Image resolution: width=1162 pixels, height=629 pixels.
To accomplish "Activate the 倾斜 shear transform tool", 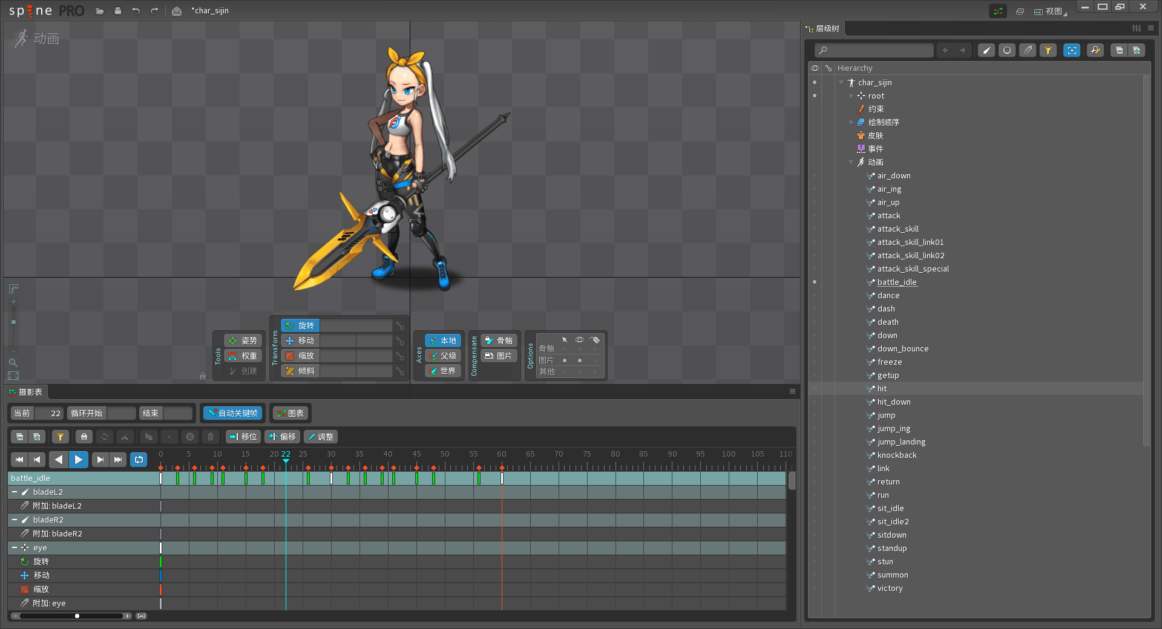I will point(300,371).
